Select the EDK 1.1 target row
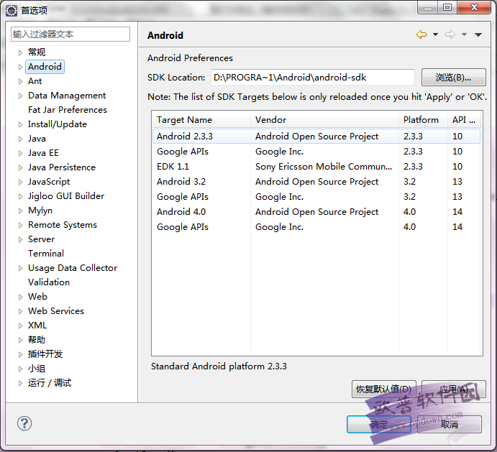Screen dimensions: 497x452 click(x=316, y=166)
